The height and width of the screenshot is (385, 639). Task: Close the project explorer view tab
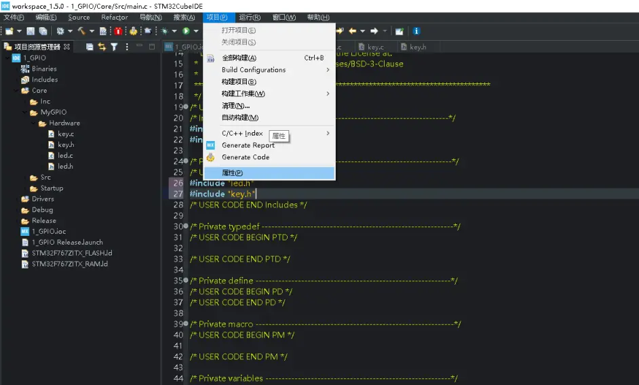[x=67, y=47]
